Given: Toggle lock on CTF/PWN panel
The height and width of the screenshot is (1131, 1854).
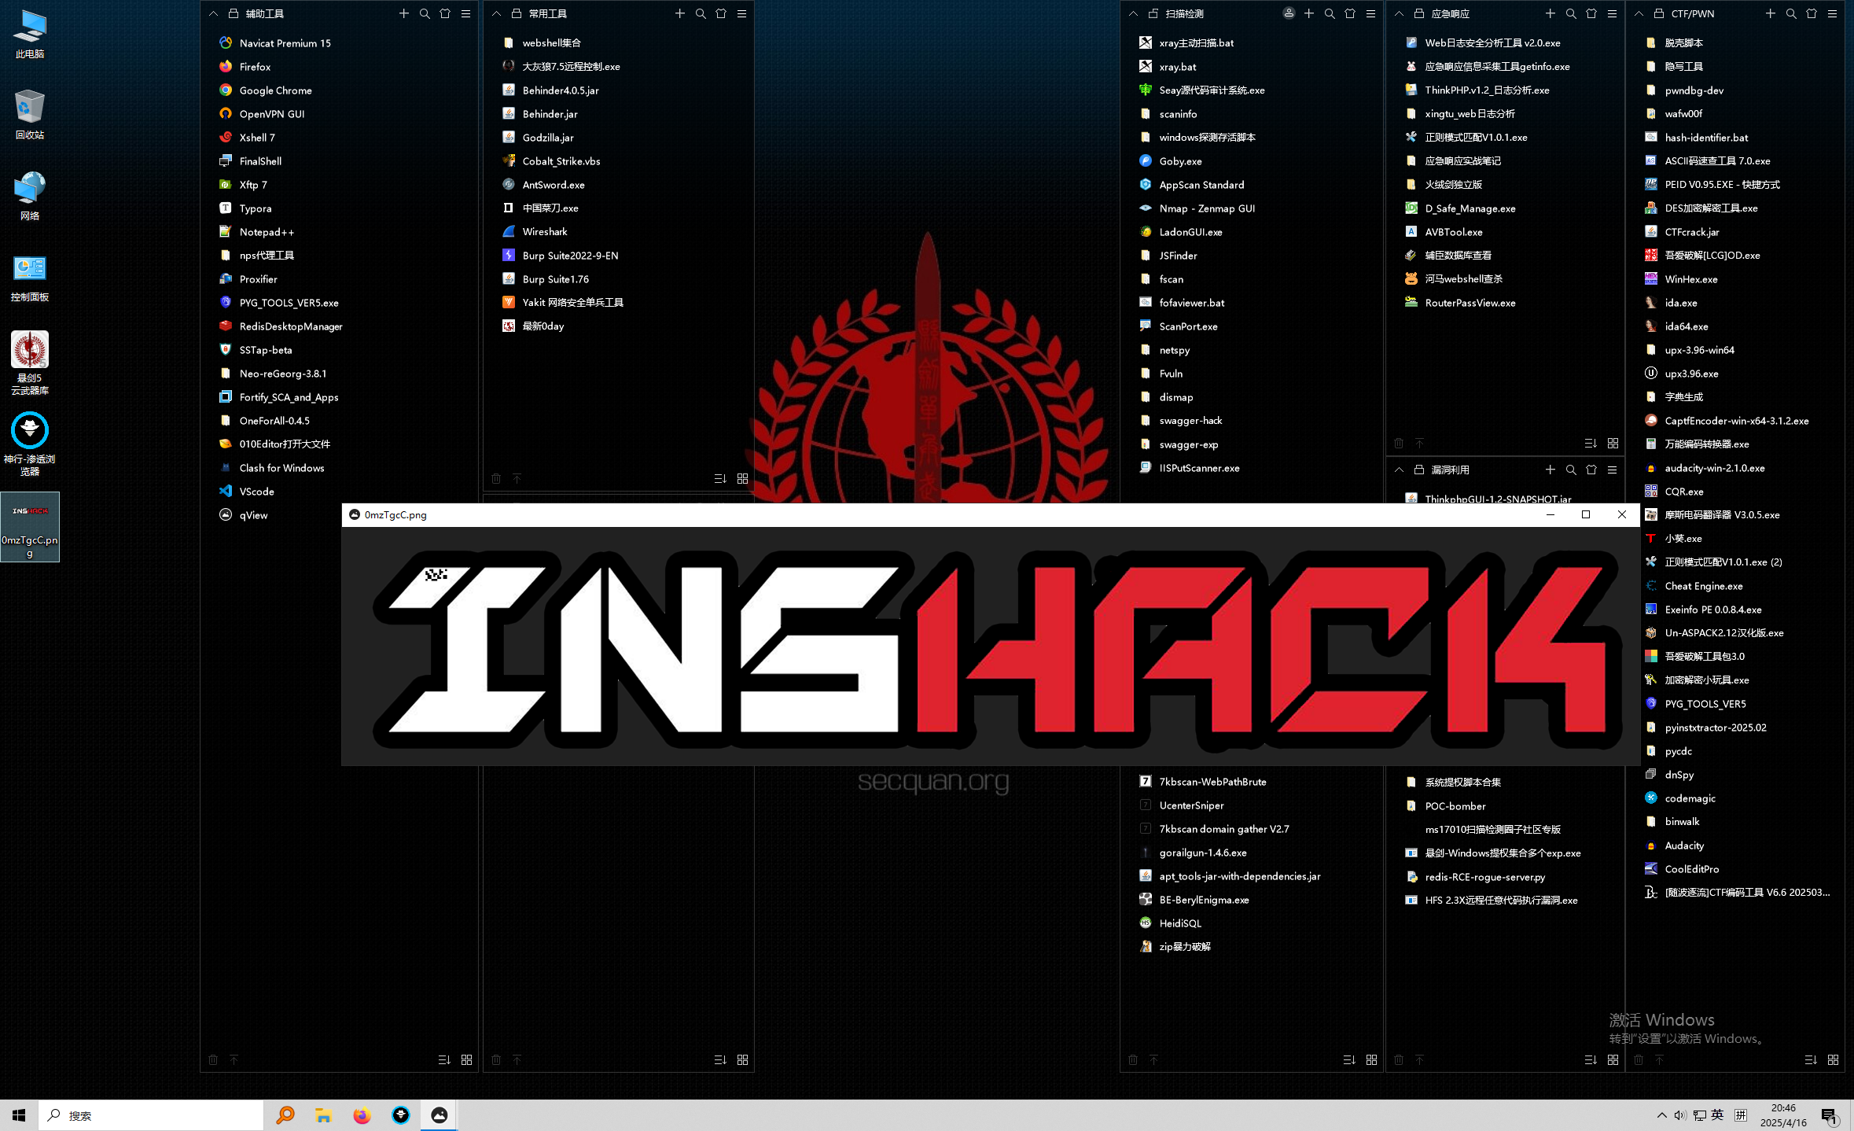Looking at the screenshot, I should [1659, 13].
